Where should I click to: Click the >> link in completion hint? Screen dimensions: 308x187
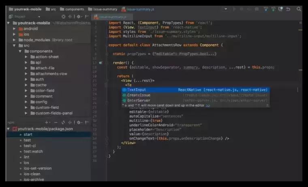(208, 106)
